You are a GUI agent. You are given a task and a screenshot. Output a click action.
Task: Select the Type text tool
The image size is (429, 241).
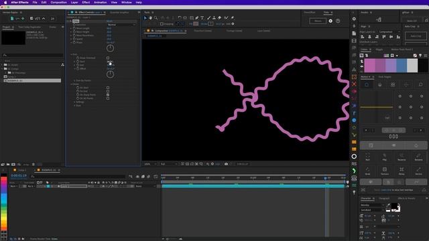(202, 18)
